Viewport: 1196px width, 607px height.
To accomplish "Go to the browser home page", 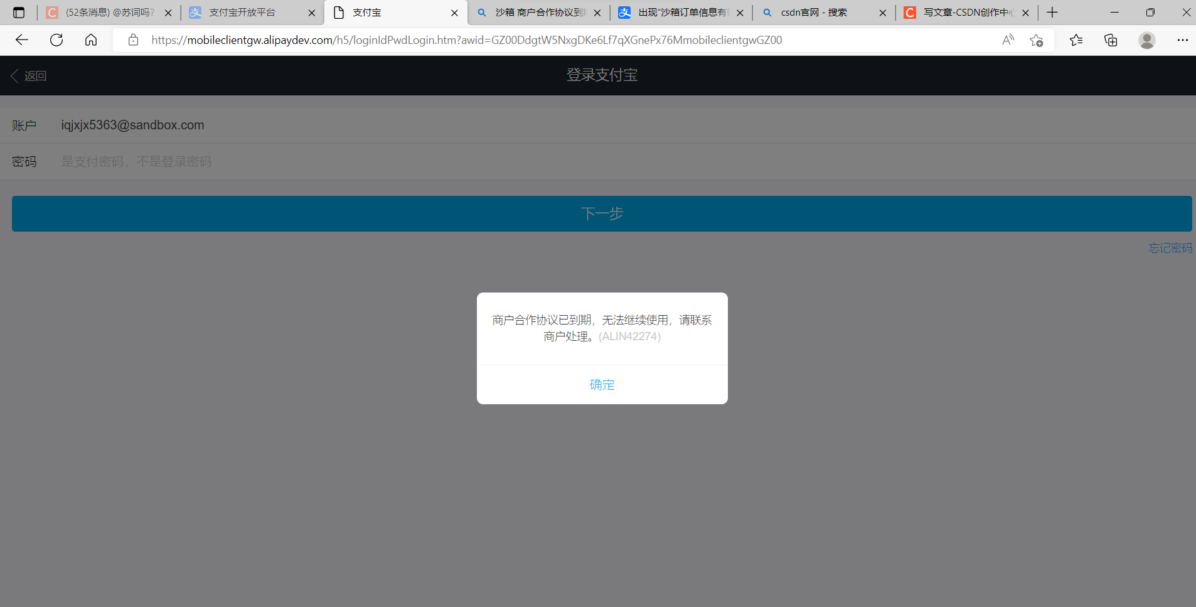I will 90,40.
